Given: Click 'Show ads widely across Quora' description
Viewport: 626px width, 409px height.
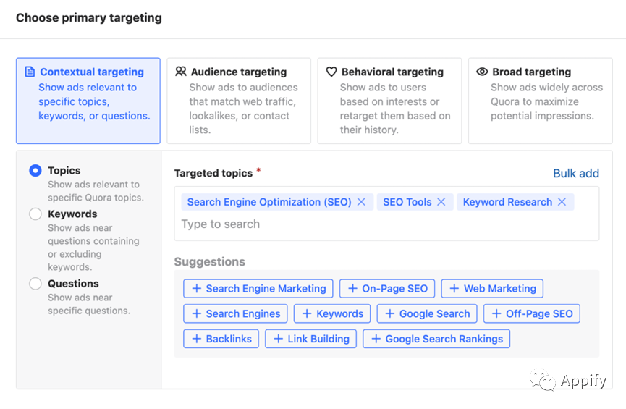Looking at the screenshot, I should click(546, 101).
